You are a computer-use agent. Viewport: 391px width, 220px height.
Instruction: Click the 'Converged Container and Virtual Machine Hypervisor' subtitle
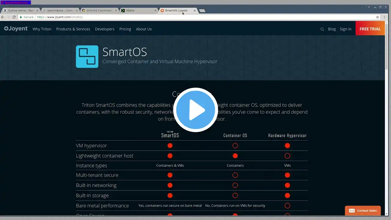(160, 61)
